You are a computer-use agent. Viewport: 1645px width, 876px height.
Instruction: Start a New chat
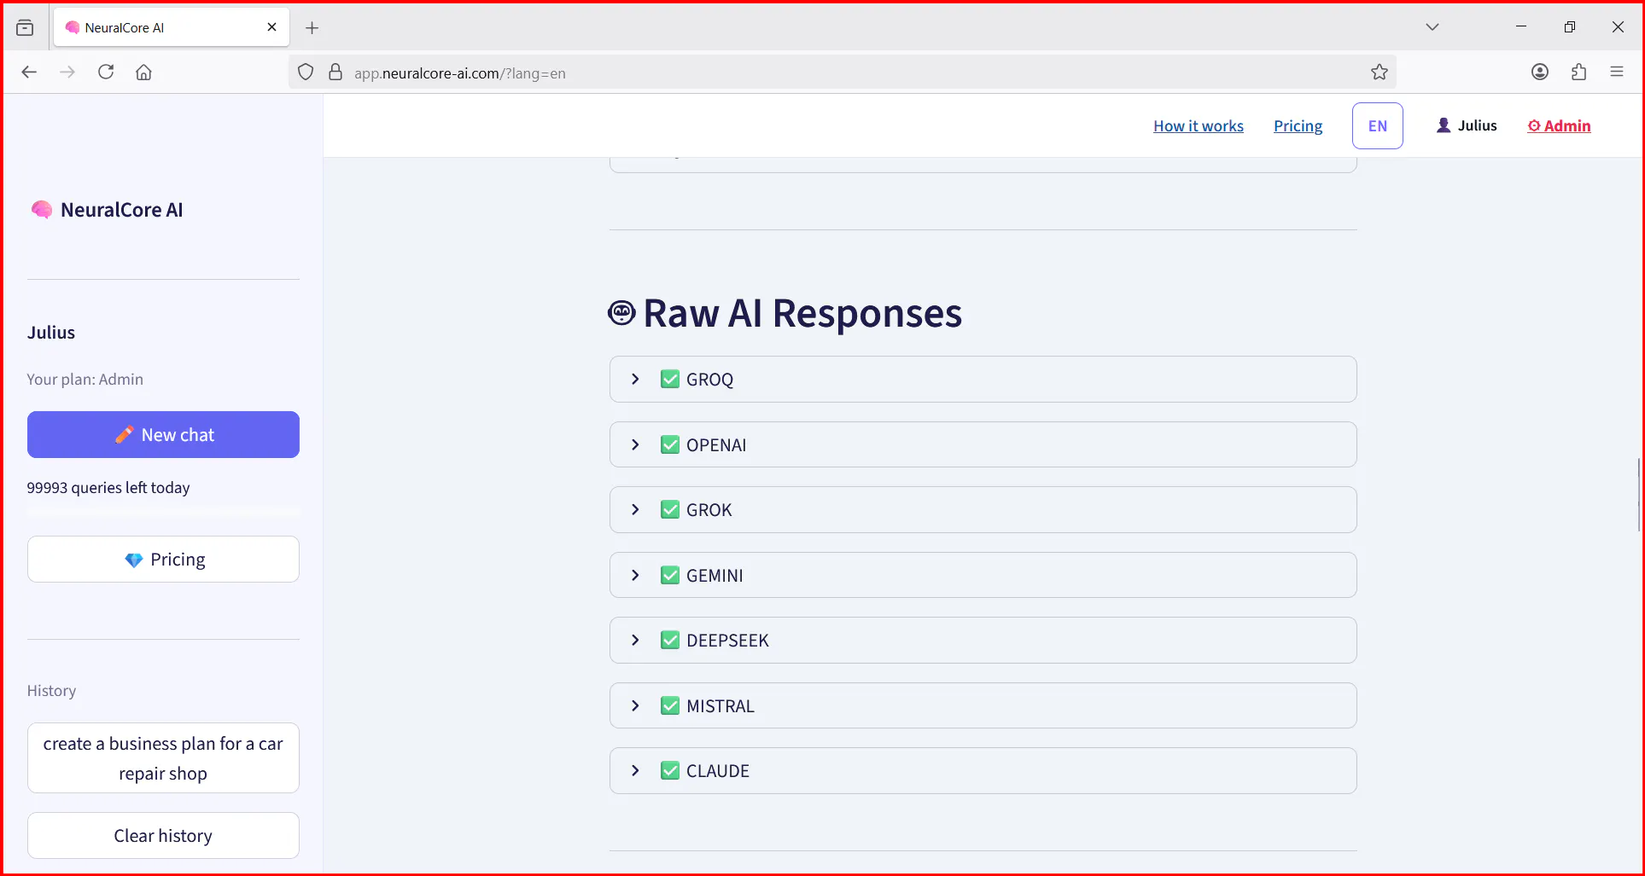click(163, 435)
